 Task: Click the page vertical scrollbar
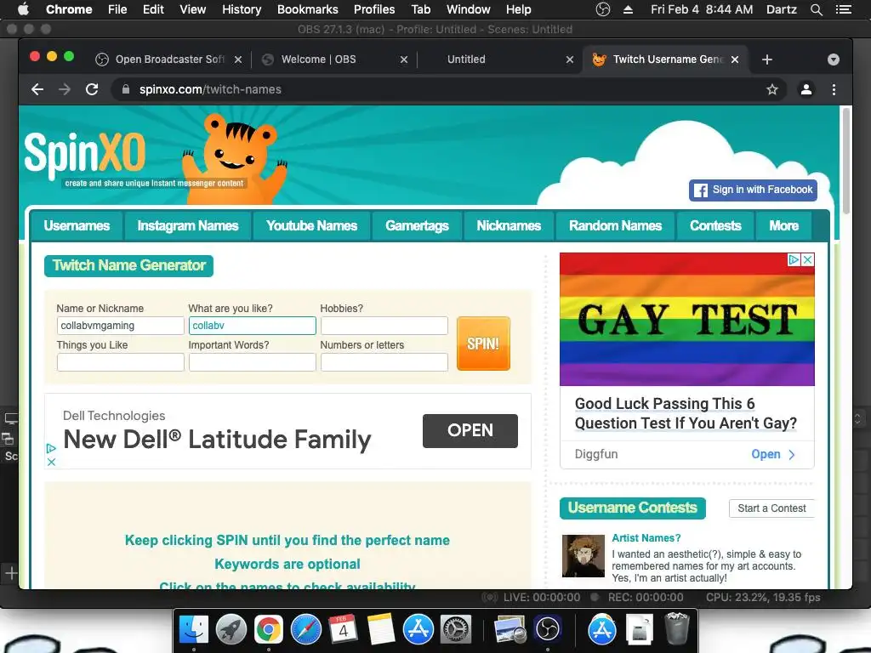846,161
